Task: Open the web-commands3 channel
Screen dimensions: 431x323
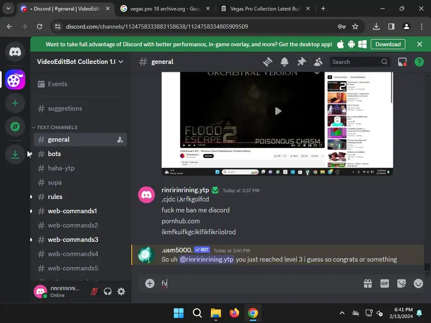Action: coord(80,239)
